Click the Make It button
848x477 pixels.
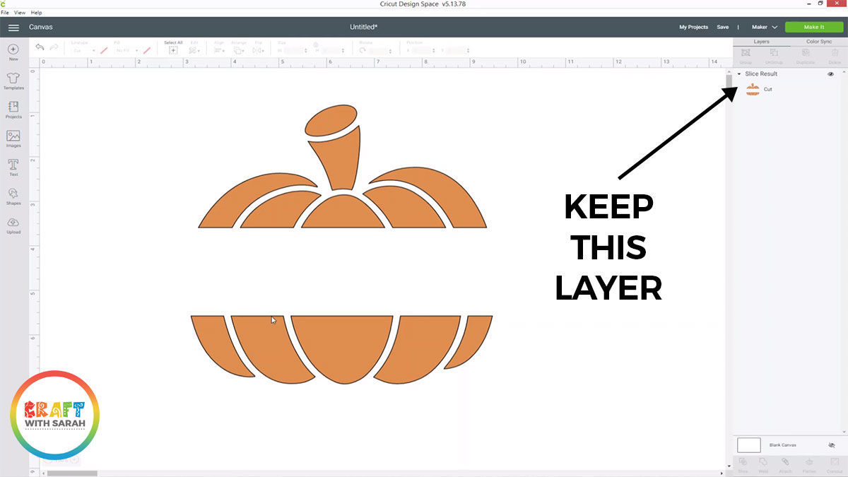tap(814, 27)
